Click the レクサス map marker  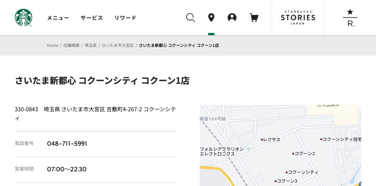[x=271, y=139]
